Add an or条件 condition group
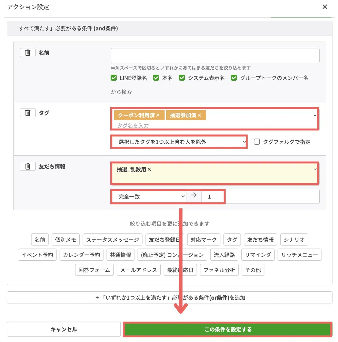The image size is (338, 342). click(170, 297)
